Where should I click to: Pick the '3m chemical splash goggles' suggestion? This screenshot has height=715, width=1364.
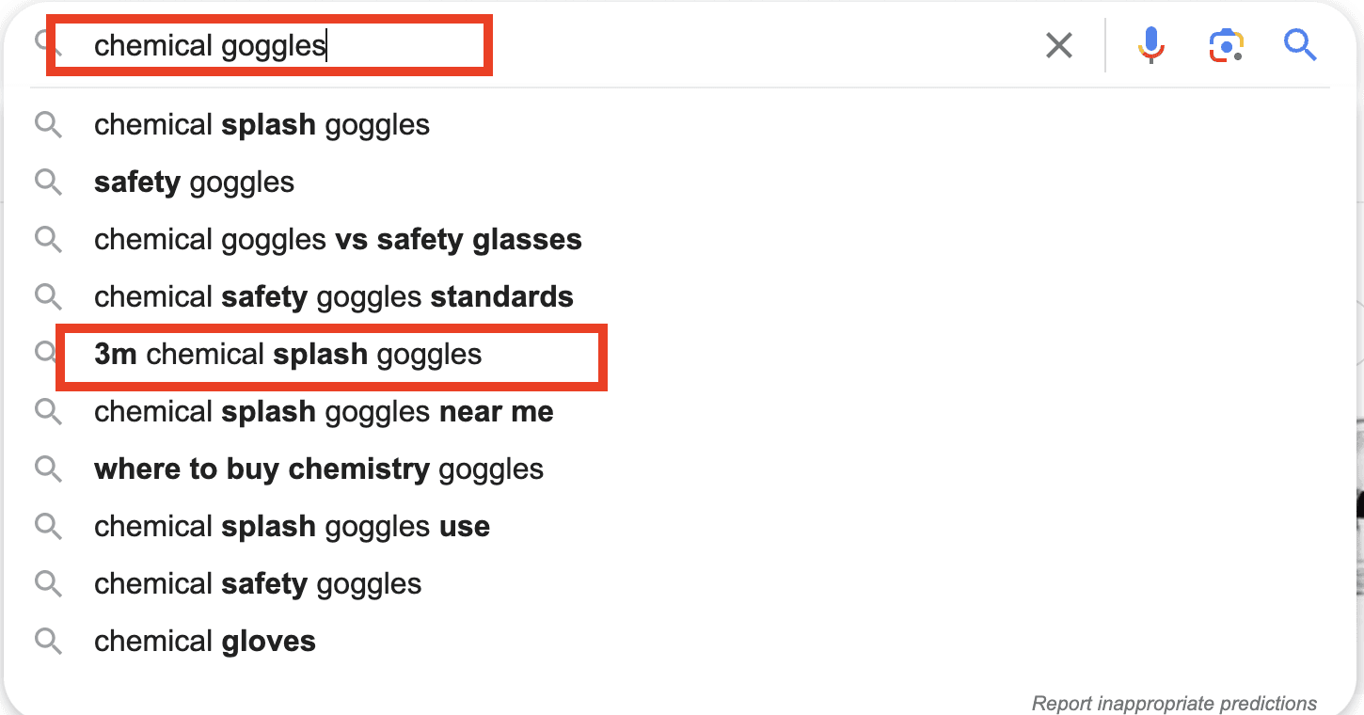pyautogui.click(x=288, y=355)
